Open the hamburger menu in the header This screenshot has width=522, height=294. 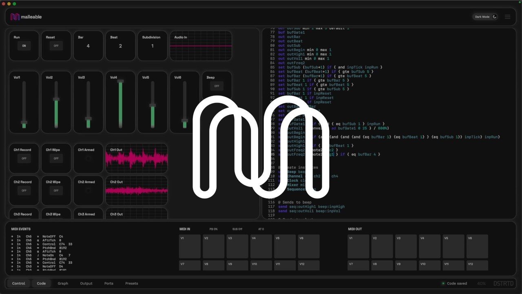click(x=507, y=17)
